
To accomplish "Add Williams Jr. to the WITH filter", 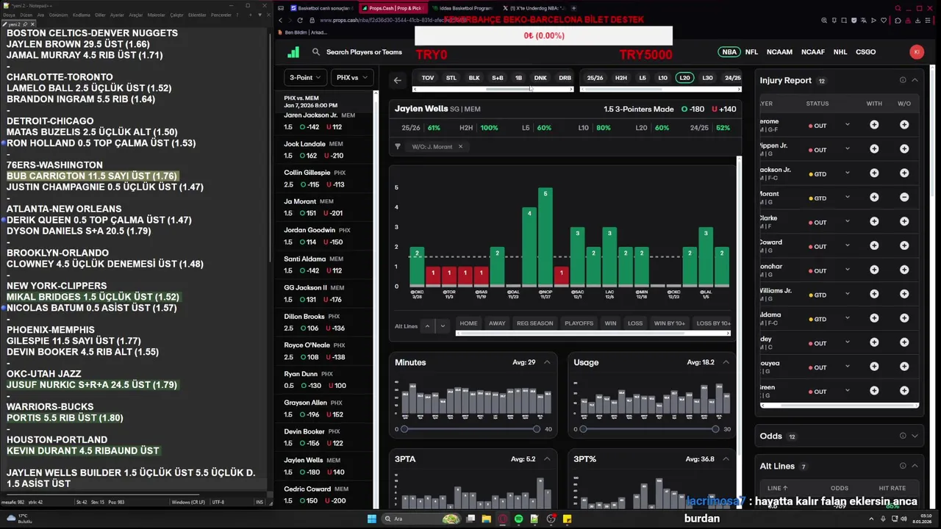I will [x=874, y=295].
